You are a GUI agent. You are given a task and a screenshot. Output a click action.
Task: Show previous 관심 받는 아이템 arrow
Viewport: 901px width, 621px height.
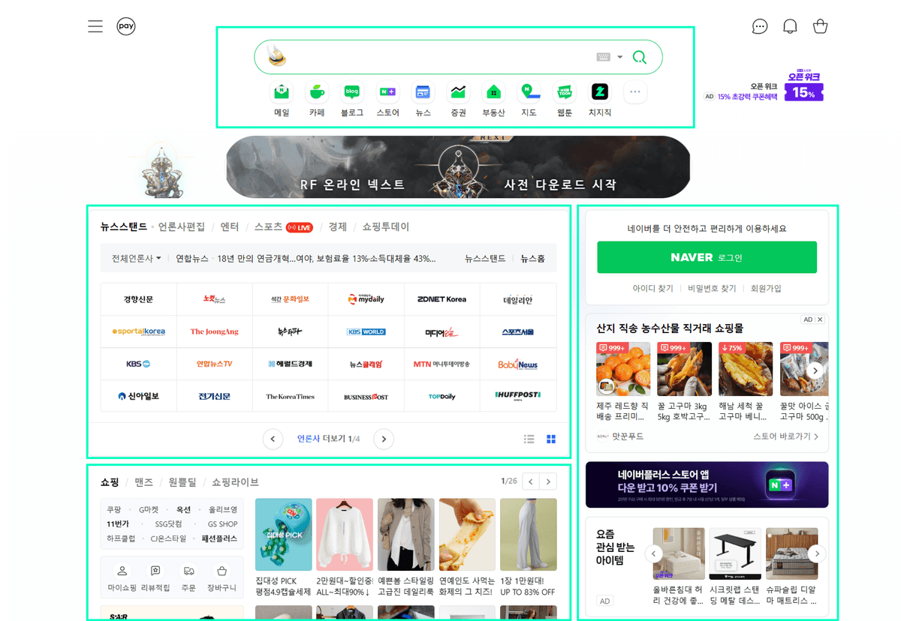[654, 553]
